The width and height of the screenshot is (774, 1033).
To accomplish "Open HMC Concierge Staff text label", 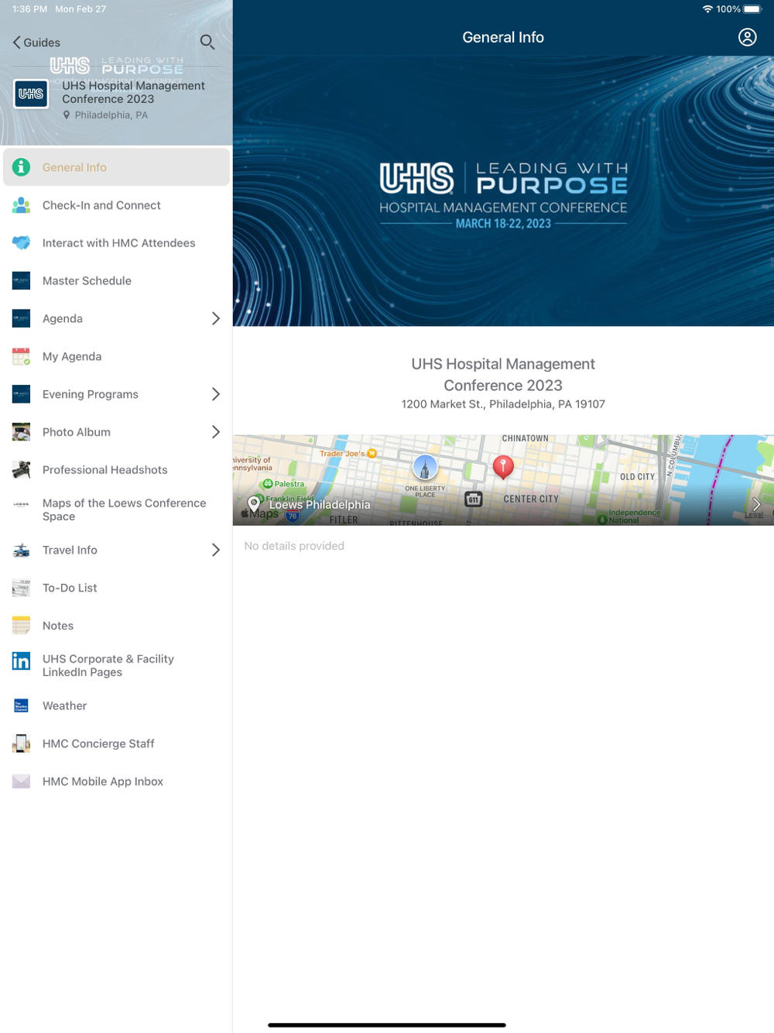I will click(98, 743).
